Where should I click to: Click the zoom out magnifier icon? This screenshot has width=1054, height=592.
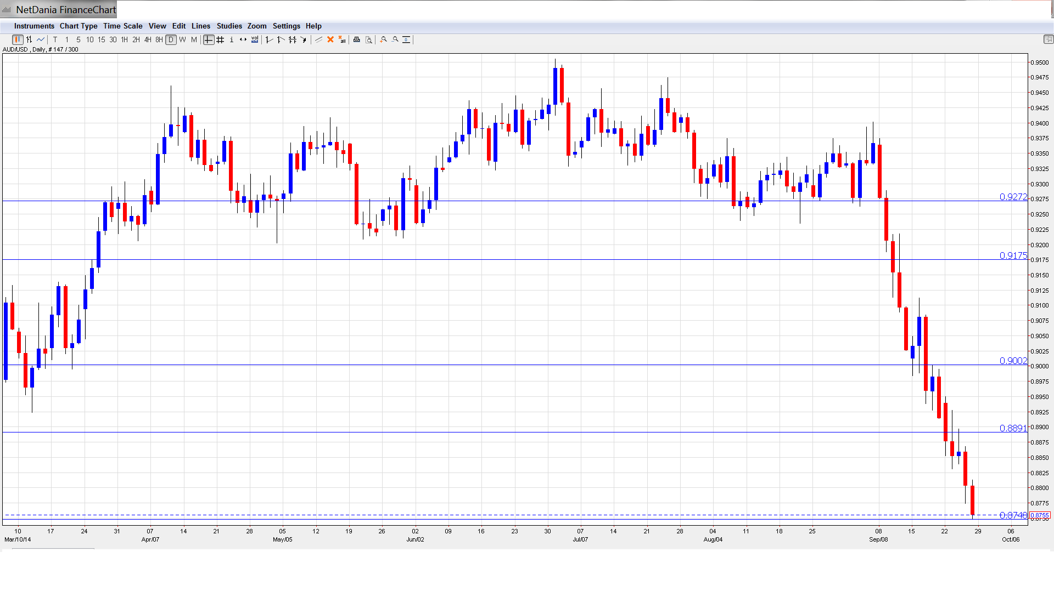395,39
